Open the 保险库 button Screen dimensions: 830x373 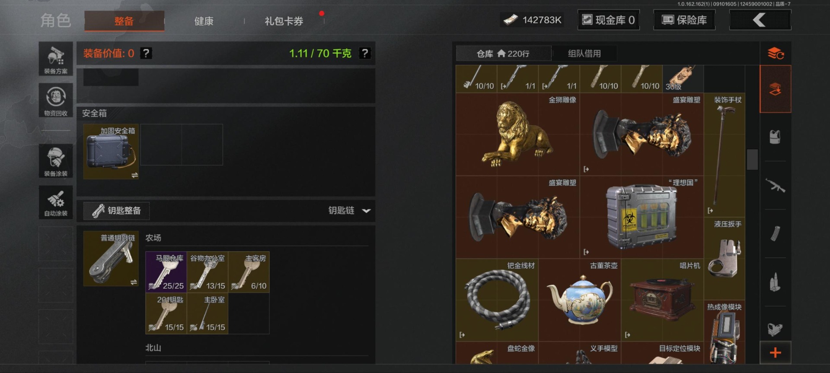coord(684,20)
